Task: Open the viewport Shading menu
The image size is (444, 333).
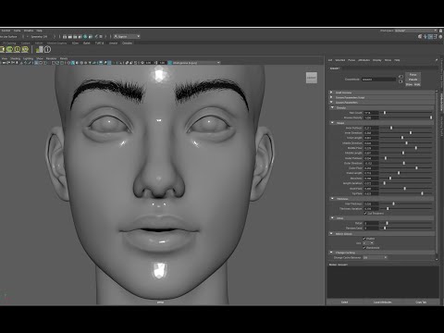Action: (16, 58)
